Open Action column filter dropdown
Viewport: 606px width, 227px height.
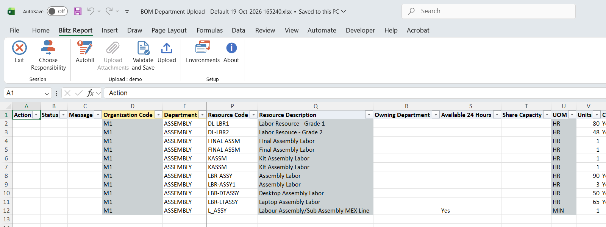(x=36, y=115)
